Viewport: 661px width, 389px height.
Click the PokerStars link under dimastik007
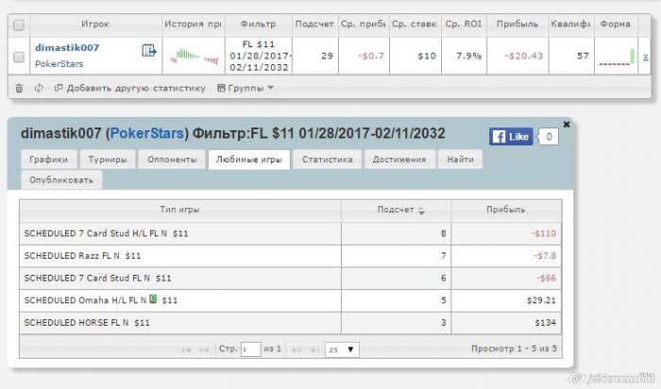(59, 64)
